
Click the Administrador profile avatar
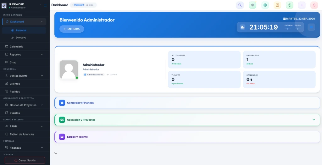pos(69,69)
